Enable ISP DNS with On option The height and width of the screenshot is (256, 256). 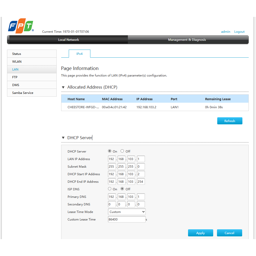(x=110, y=189)
